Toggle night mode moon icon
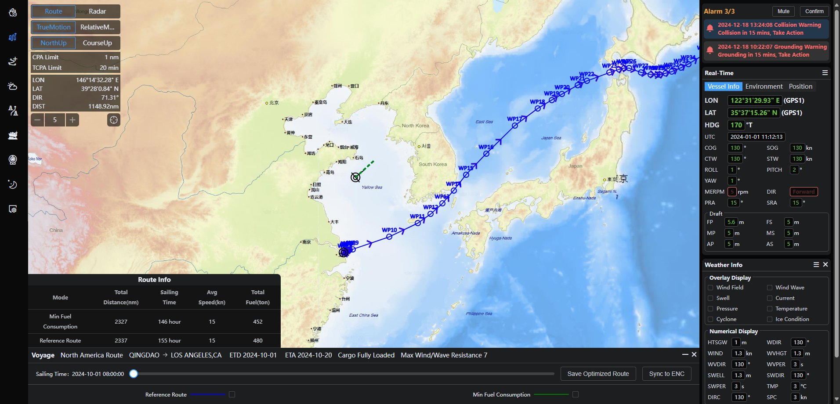Viewport: 840px width, 404px height. 13,184
